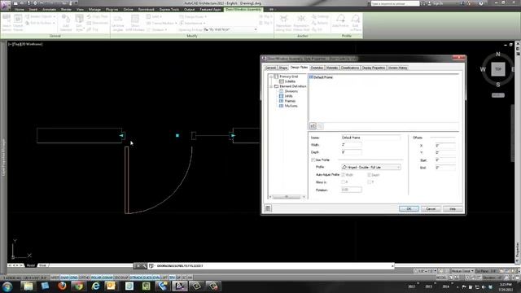521x293 pixels.
Task: Open the Windows Start button
Action: pyautogui.click(x=7, y=286)
